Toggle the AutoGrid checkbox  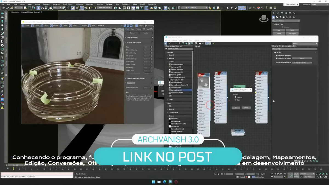coord(283,27)
